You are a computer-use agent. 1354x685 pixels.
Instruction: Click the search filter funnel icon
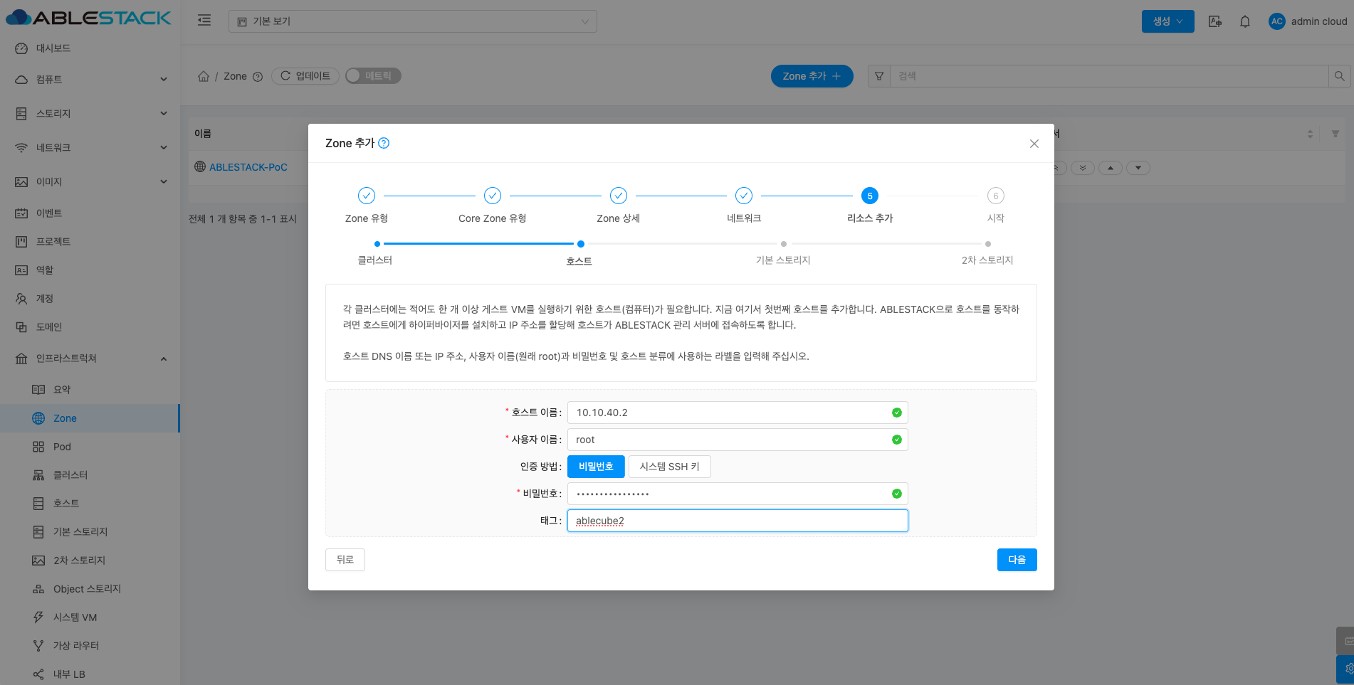click(879, 76)
